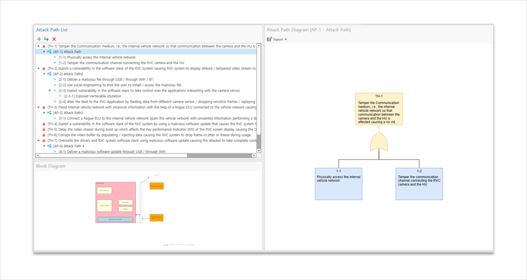The height and width of the screenshot is (280, 527).
Task: Click the attack list scroll-left arrow
Action: tap(37, 156)
